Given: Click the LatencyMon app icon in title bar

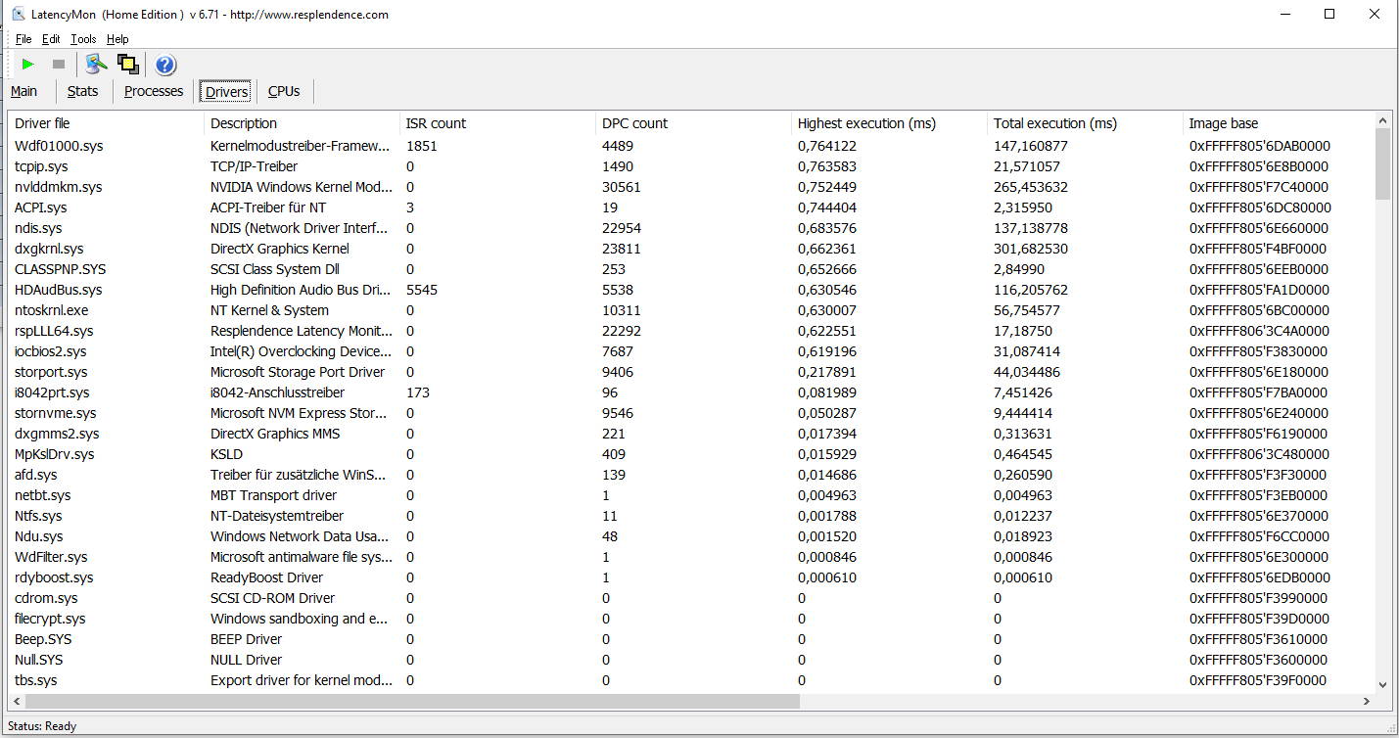Looking at the screenshot, I should (x=19, y=15).
